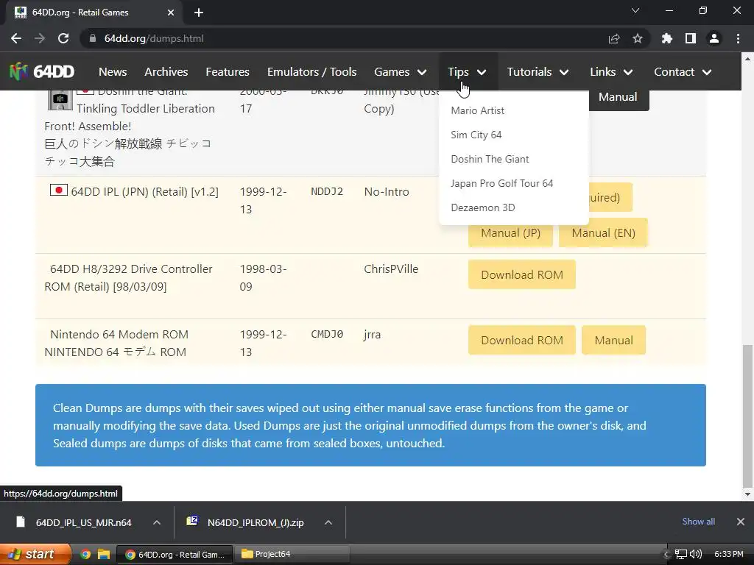Viewport: 754px width, 565px height.
Task: Click the 64DD site logo
Action: pyautogui.click(x=41, y=71)
